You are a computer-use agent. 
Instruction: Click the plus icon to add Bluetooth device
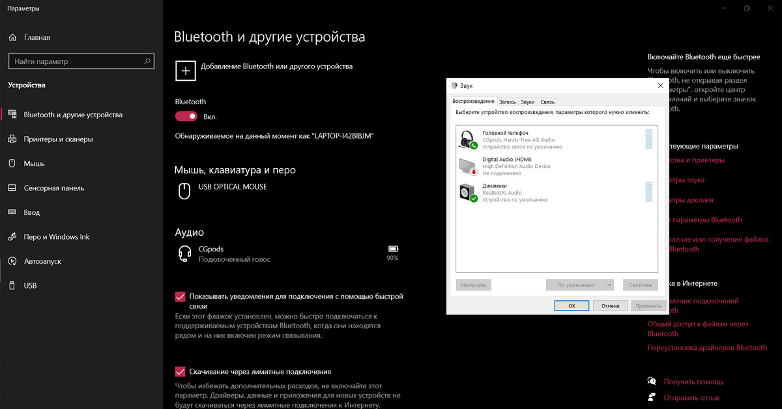point(185,70)
